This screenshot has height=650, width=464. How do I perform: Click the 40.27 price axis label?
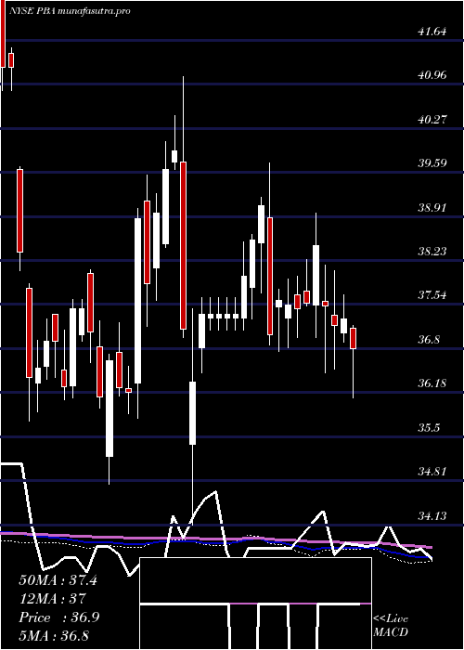click(432, 120)
